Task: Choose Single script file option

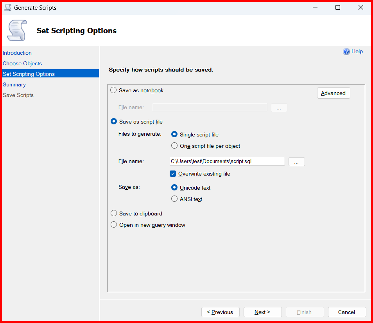Action: tap(174, 135)
